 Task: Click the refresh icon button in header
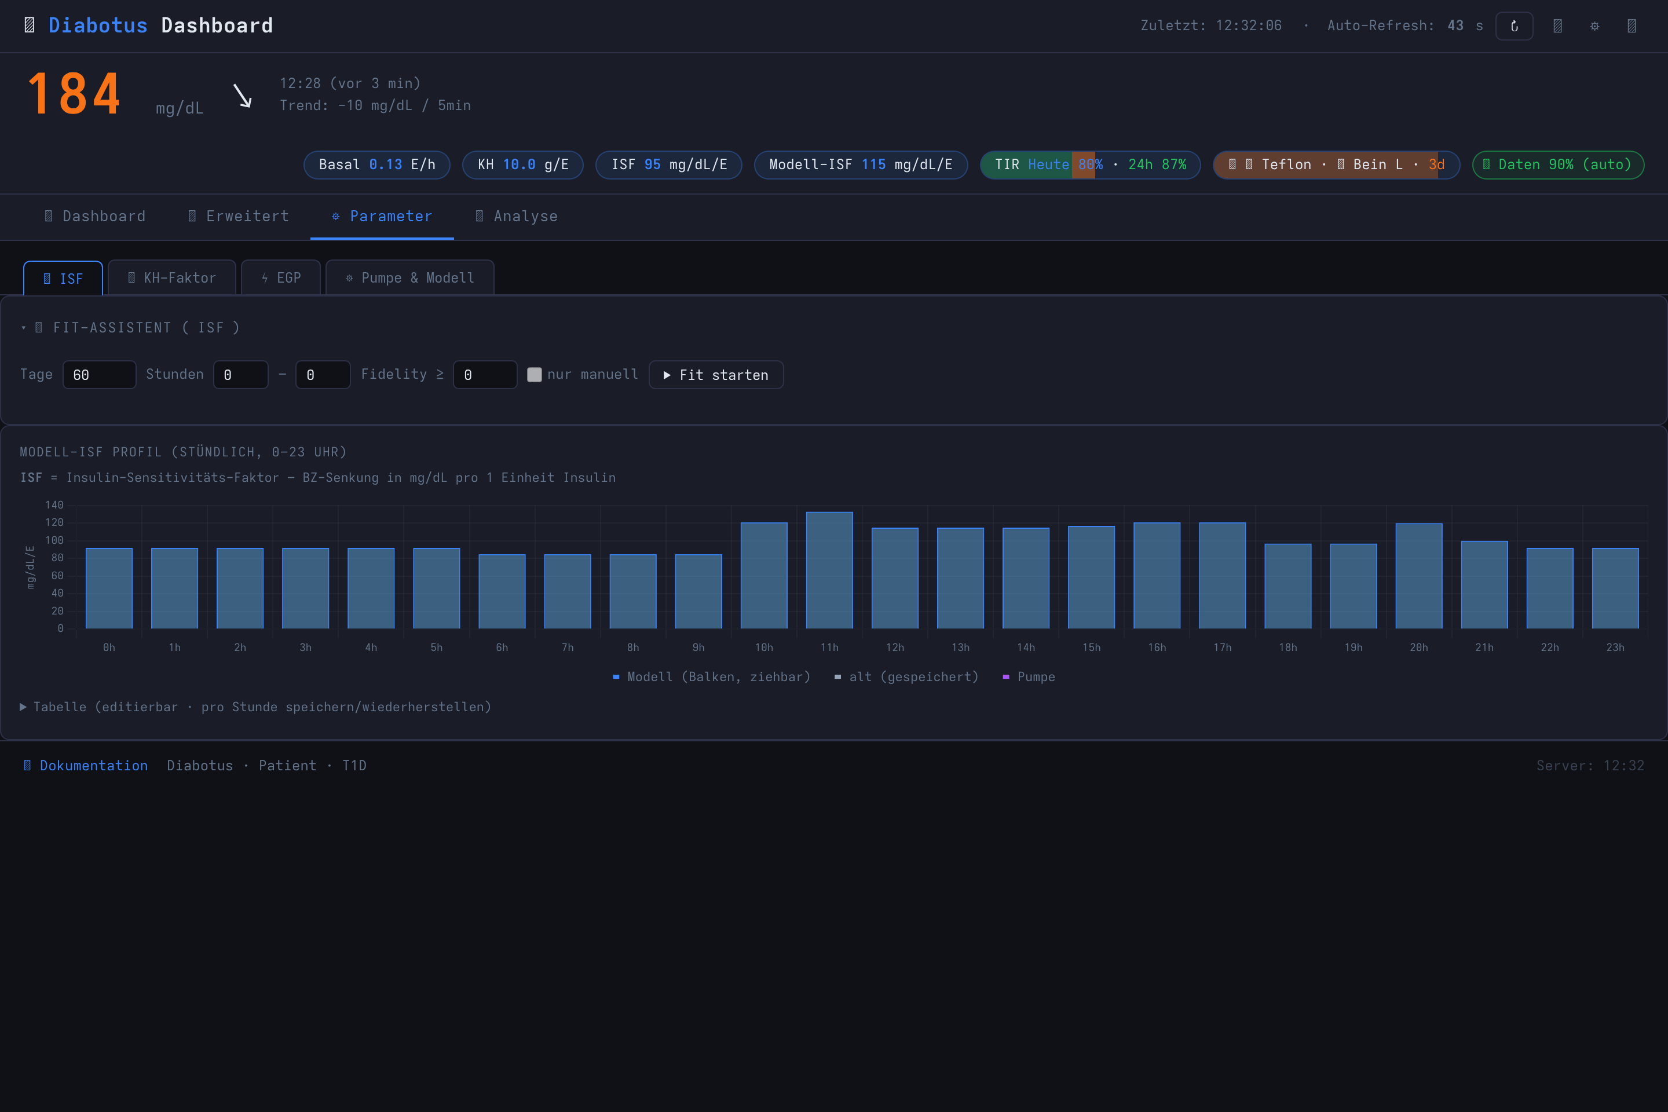pyautogui.click(x=1514, y=26)
